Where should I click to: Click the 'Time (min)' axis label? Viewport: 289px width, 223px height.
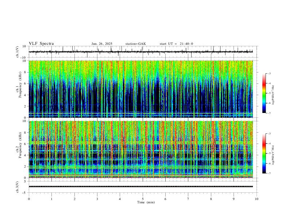pos(146,202)
